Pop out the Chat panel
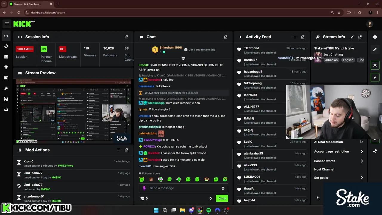Viewport: 382px width, 215px height. pos(226,37)
